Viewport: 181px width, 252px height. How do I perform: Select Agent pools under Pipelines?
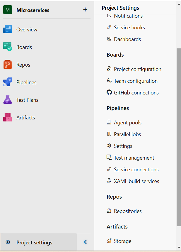[x=128, y=123]
